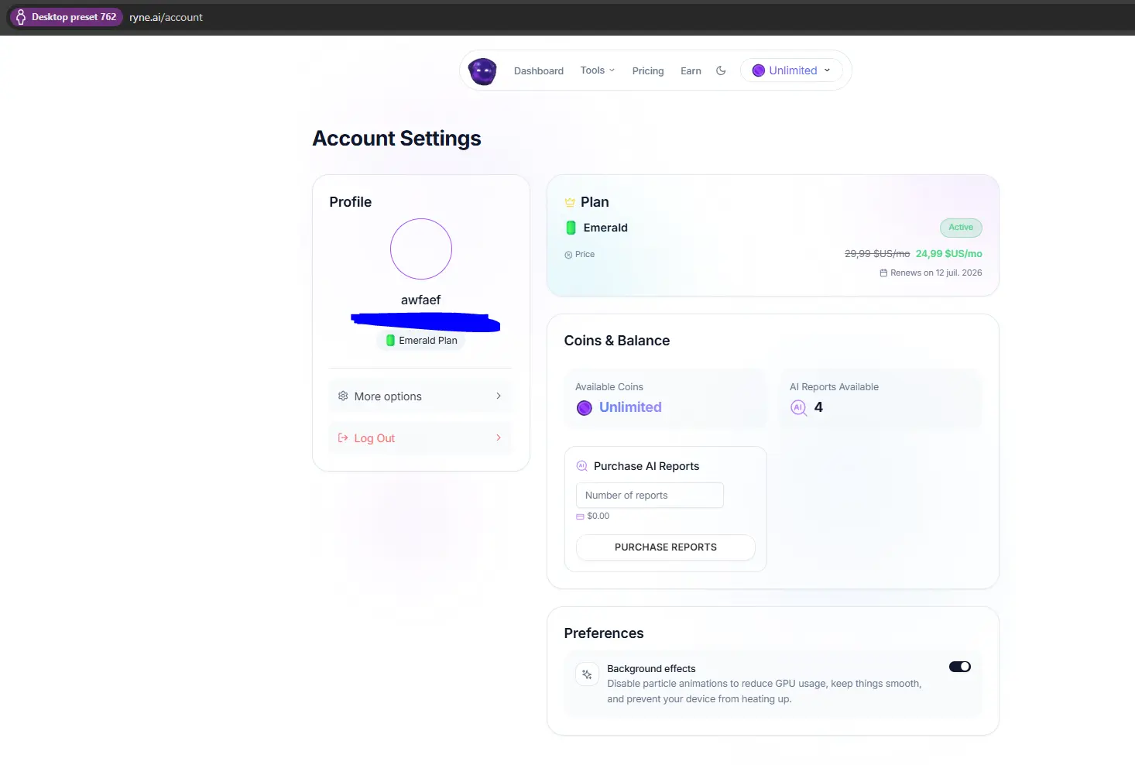This screenshot has width=1135, height=765.
Task: Click the PURCHASE REPORTS button
Action: [x=666, y=547]
